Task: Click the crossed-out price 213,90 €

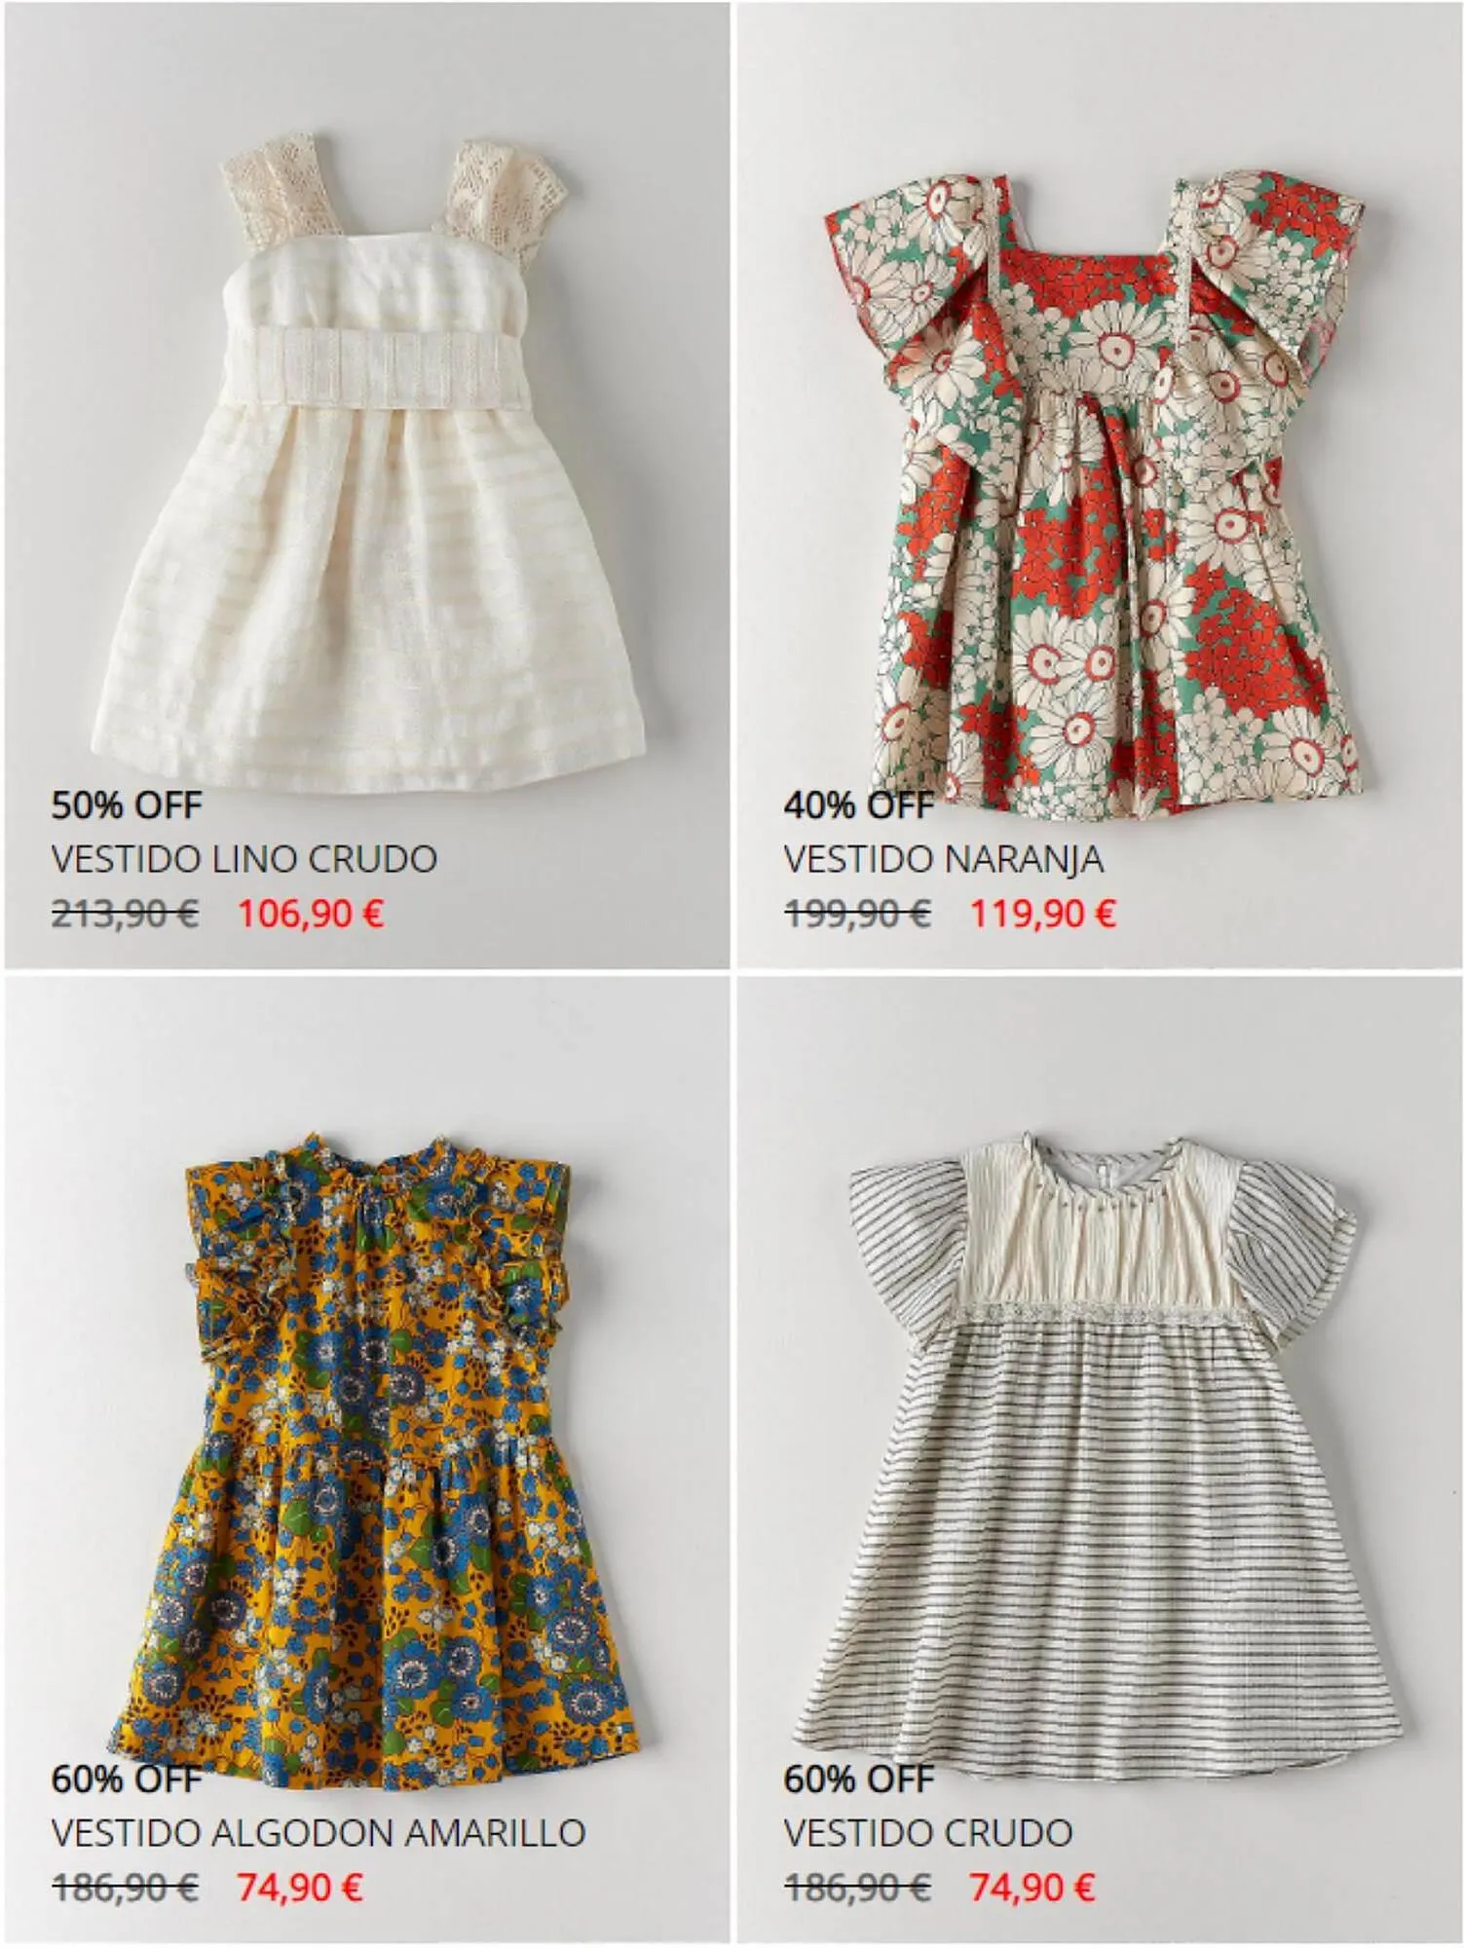Action: tap(125, 914)
